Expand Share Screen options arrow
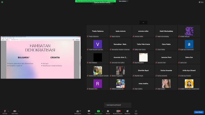 pos(102,111)
